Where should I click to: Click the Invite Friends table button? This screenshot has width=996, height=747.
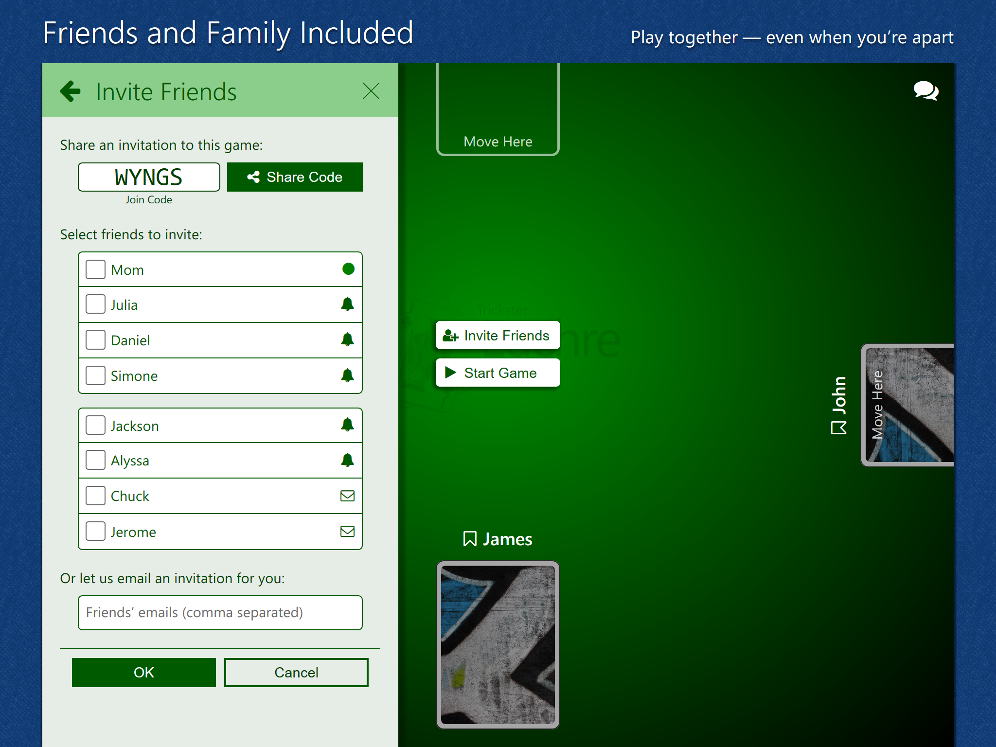[498, 336]
